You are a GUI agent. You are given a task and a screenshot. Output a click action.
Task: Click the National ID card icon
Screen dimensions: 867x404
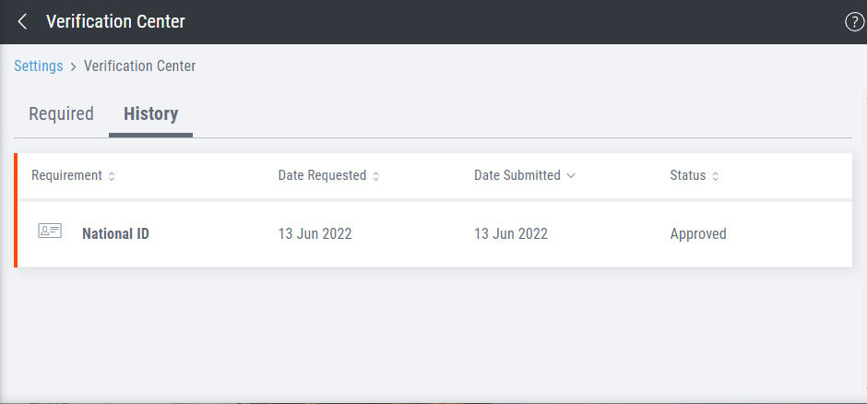click(50, 232)
